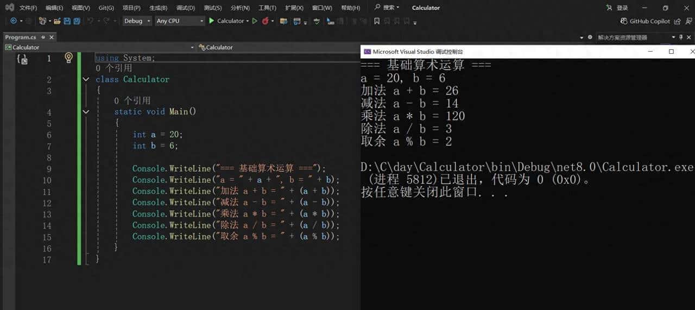Open the Calculator startup target dropdown arrow
The image size is (695, 310).
click(247, 21)
